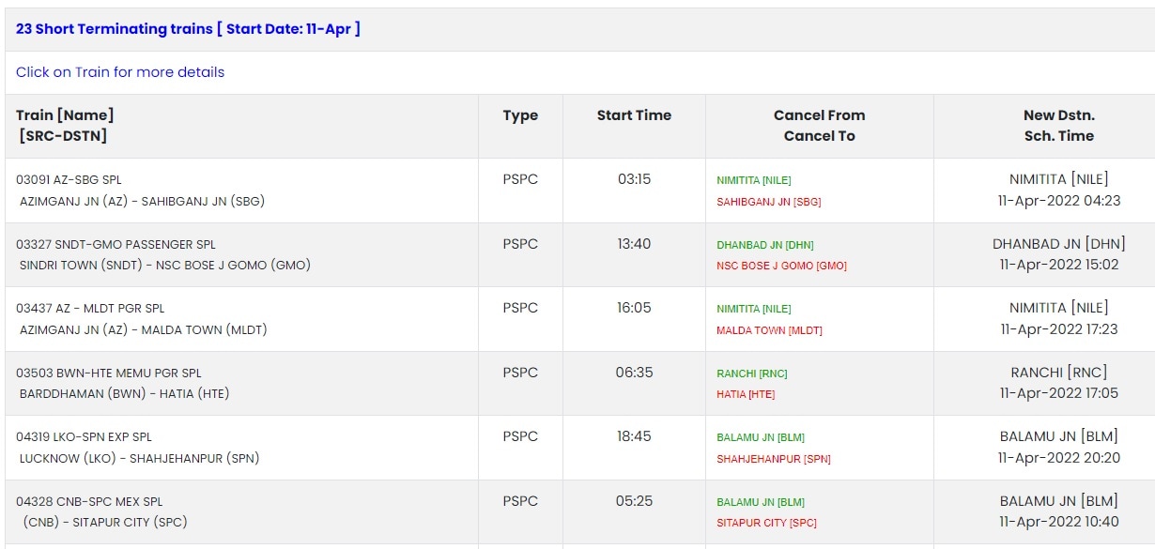The width and height of the screenshot is (1155, 549).
Task: View details of 04319 LKO-SPN EXP SPL
Action: point(84,436)
